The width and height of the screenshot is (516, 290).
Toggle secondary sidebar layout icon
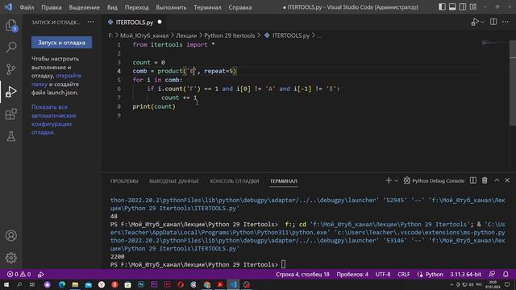coord(463,7)
